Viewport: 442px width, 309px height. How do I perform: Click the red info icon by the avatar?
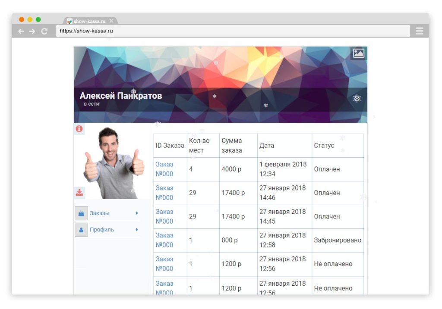pyautogui.click(x=79, y=128)
